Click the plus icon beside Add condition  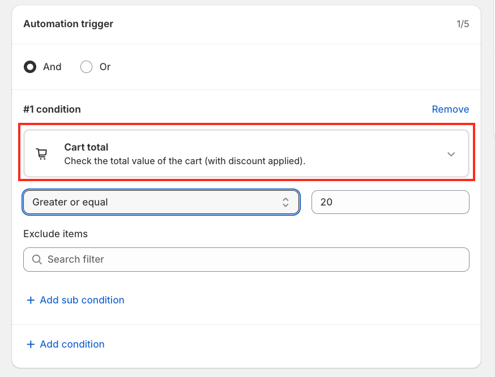tap(31, 344)
